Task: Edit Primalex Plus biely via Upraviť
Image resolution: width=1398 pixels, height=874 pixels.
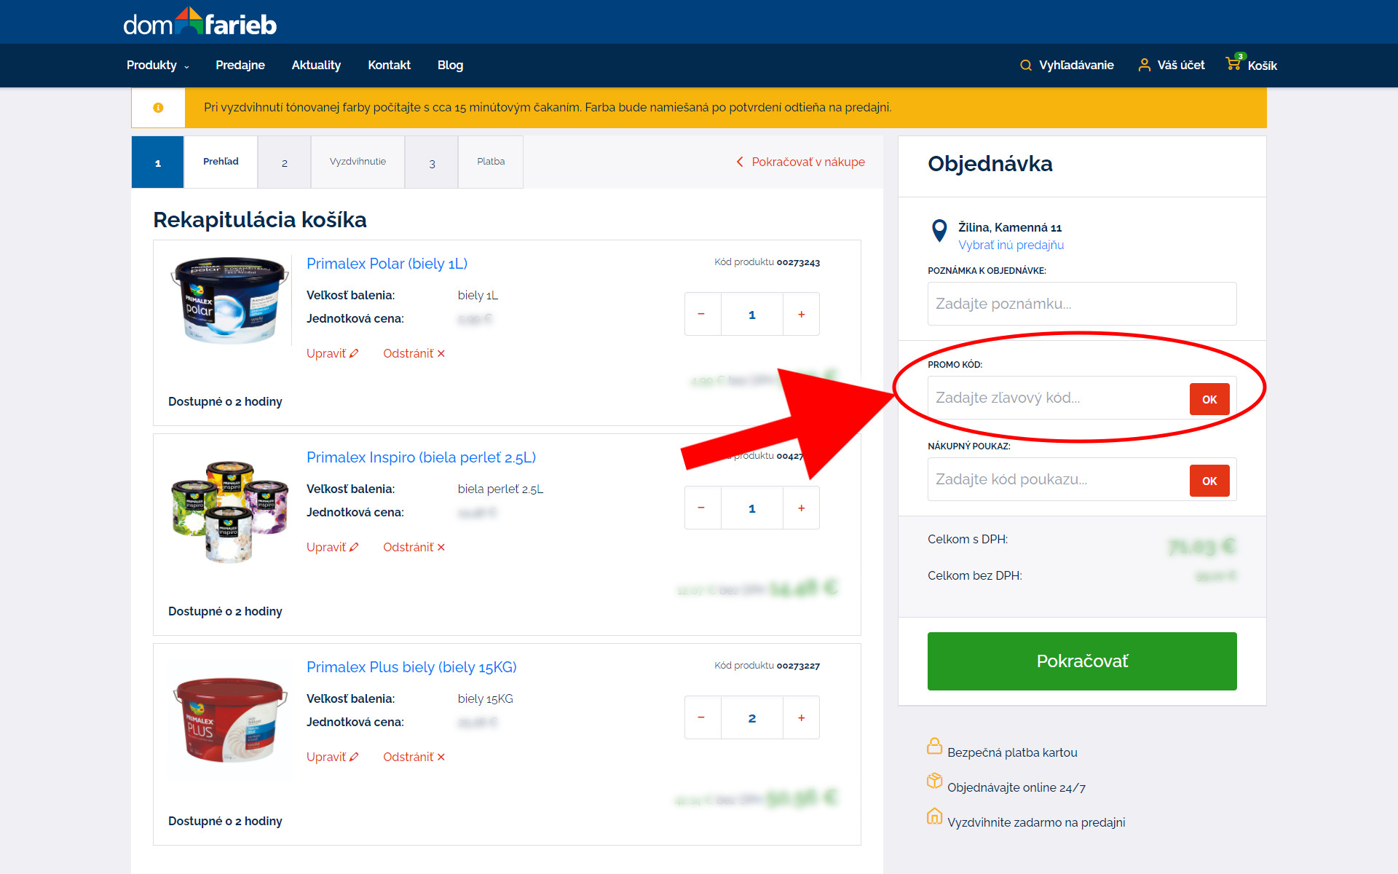Action: tap(332, 757)
